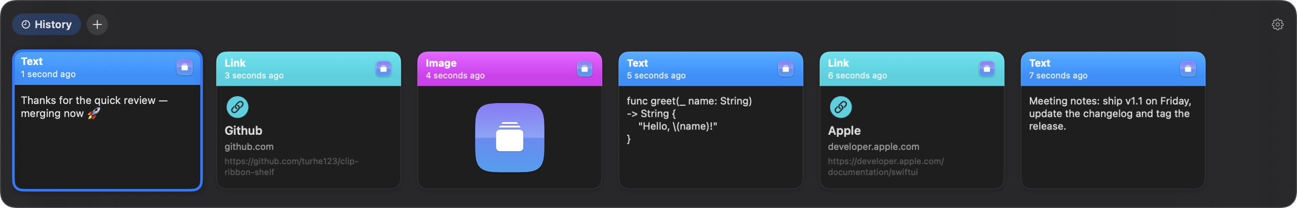This screenshot has height=208, width=1297.
Task: Click the '5 seconds ago' timestamp
Action: click(x=656, y=75)
